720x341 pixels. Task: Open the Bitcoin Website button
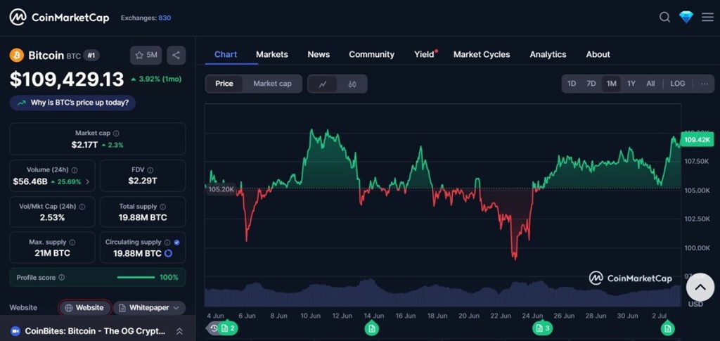[x=84, y=308]
